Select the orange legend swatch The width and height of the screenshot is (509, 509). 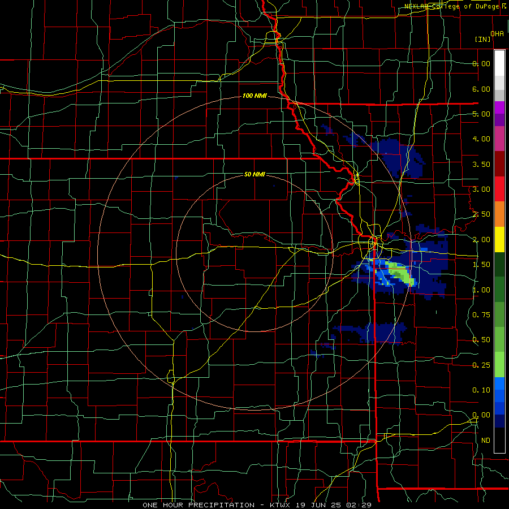(x=499, y=214)
